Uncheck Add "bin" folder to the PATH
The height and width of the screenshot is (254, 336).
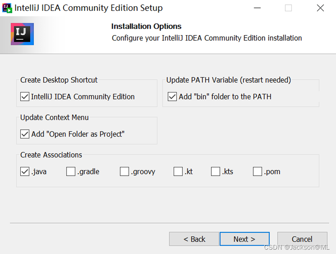click(172, 96)
